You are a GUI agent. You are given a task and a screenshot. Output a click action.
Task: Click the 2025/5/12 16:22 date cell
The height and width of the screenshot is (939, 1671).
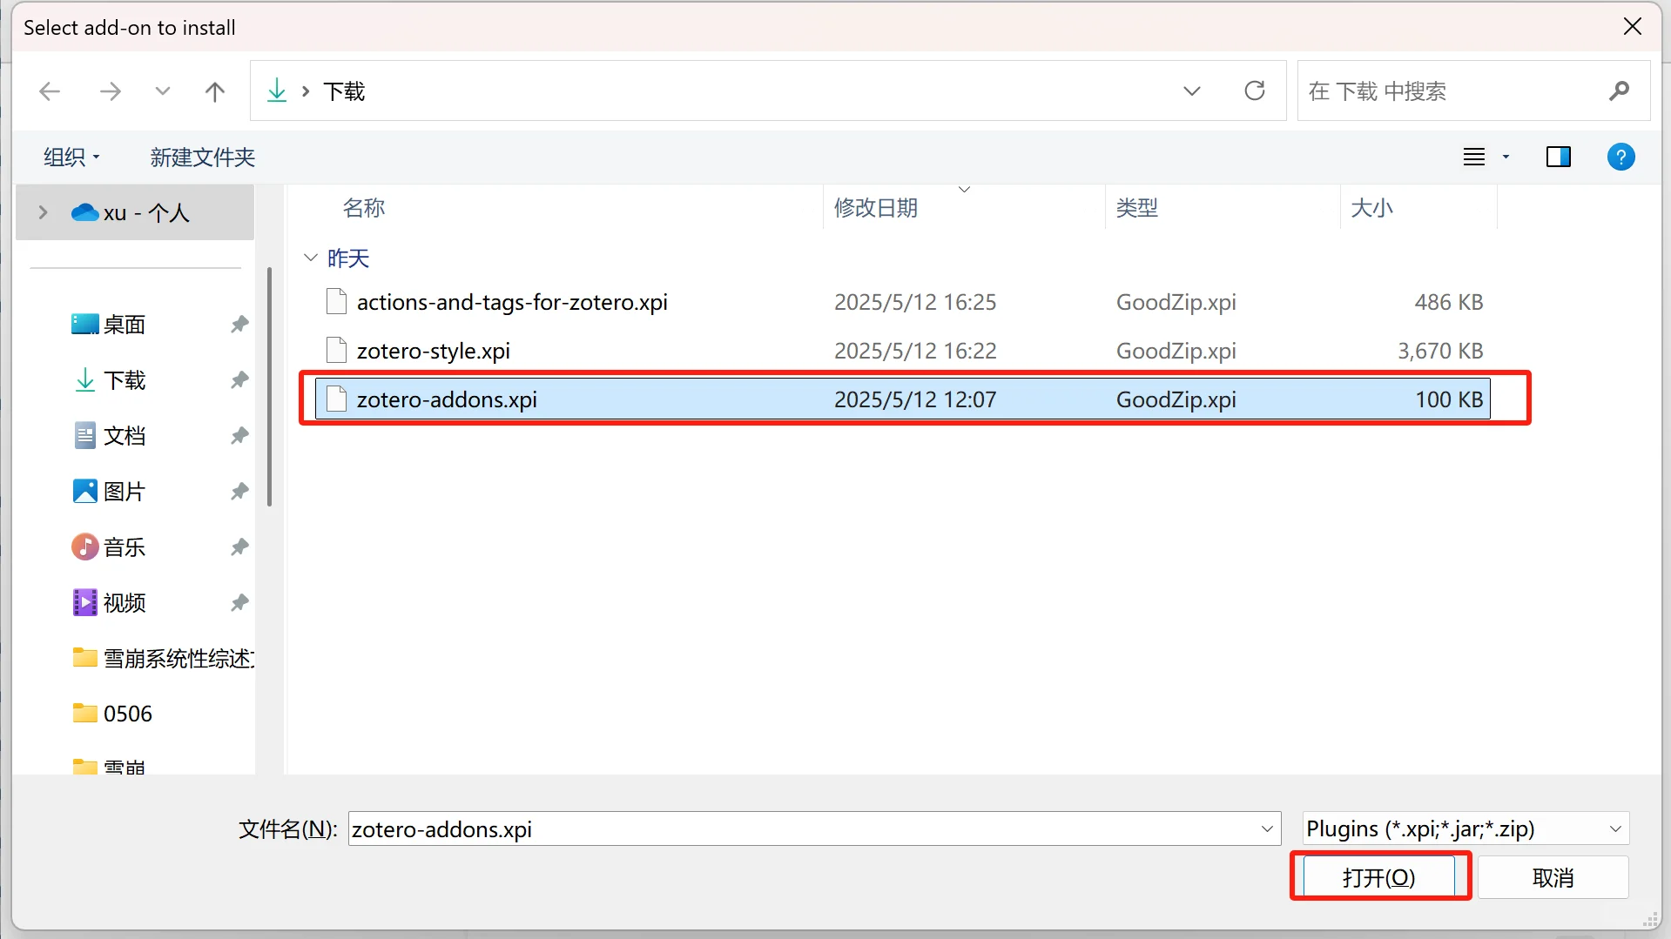[915, 351]
